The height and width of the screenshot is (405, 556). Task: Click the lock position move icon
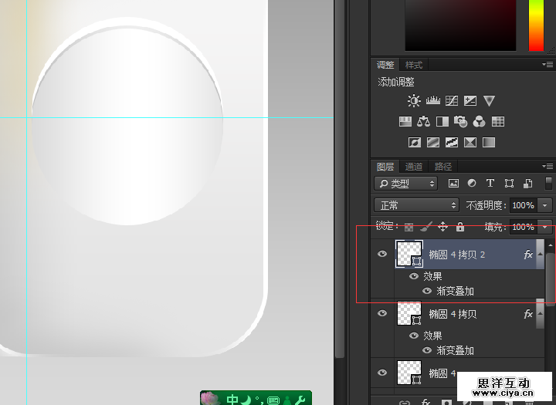click(x=443, y=227)
